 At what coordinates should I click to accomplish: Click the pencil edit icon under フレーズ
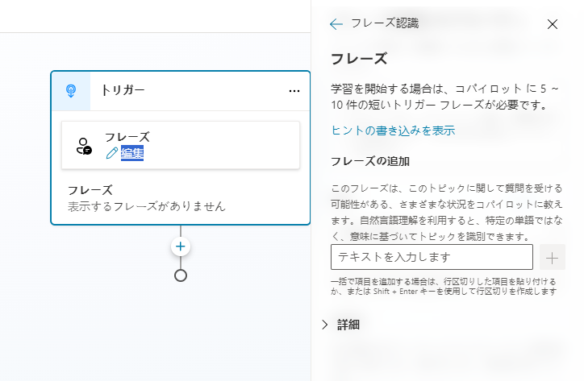coord(112,153)
